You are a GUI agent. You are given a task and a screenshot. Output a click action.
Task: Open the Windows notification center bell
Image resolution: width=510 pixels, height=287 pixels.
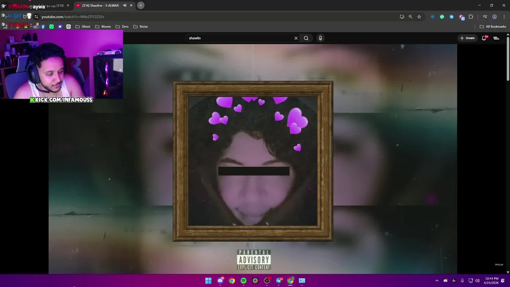503,281
